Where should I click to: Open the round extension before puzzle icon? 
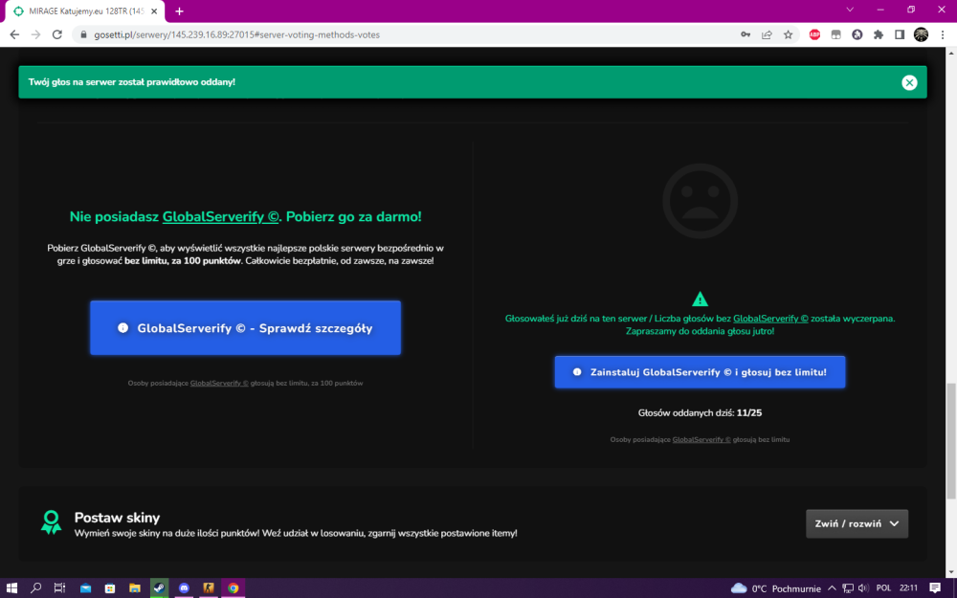pos(857,34)
